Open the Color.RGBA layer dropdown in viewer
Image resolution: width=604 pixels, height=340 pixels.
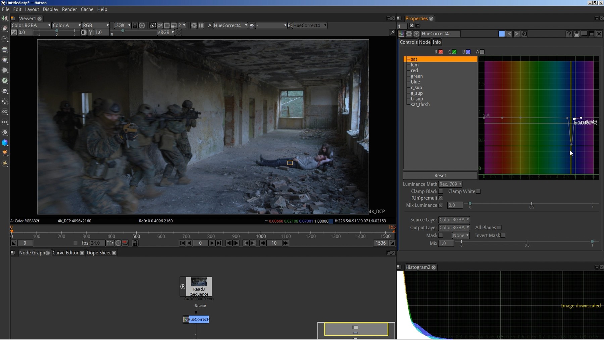point(31,26)
